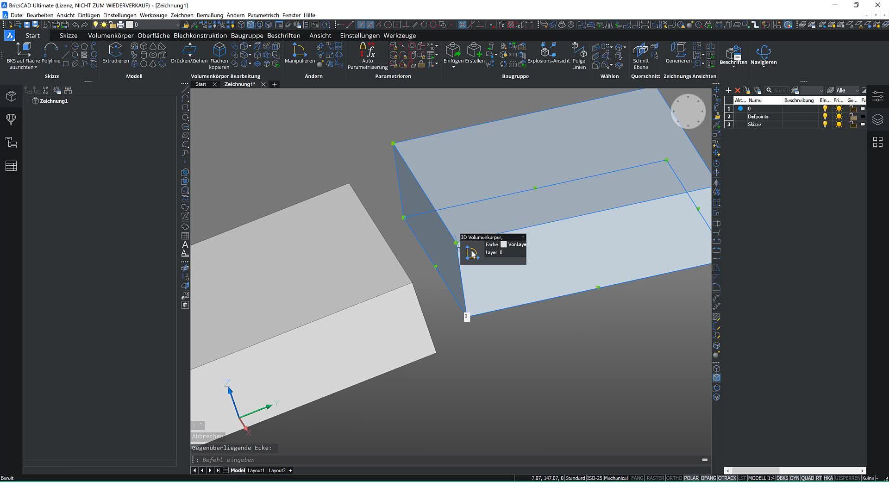Click the Farbe color swatch in quad popup
Screen dimensions: 889x500
tap(503, 244)
